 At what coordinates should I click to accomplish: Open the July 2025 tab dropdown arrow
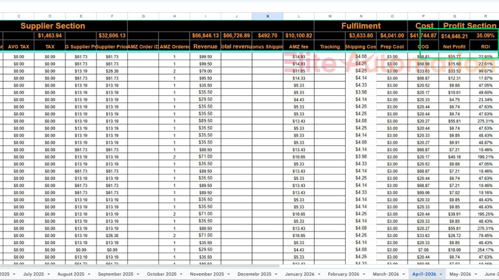[x=49, y=274]
